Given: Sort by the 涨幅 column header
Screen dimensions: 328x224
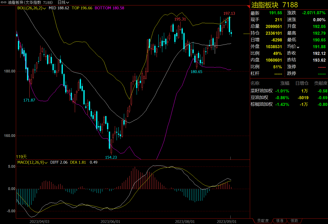Looking at the screenshot, I should click(x=285, y=83).
